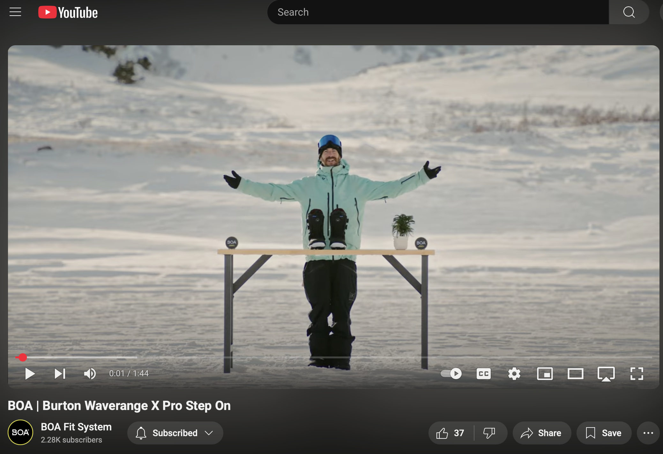This screenshot has height=454, width=663.
Task: Play the video
Action: coord(30,374)
